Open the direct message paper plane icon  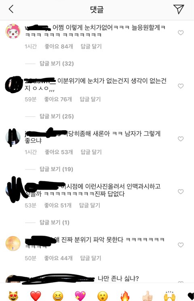coord(179,9)
